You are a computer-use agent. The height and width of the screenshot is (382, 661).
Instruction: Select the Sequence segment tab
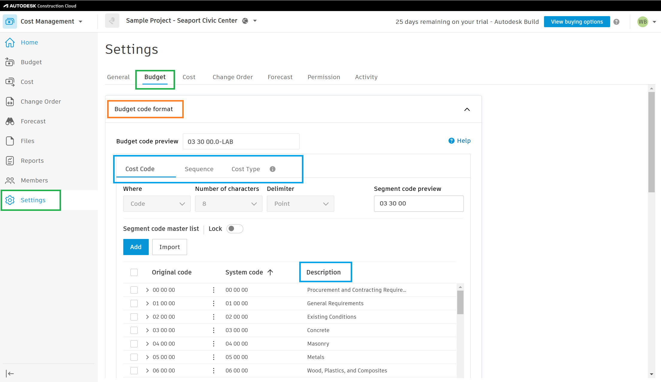tap(199, 169)
